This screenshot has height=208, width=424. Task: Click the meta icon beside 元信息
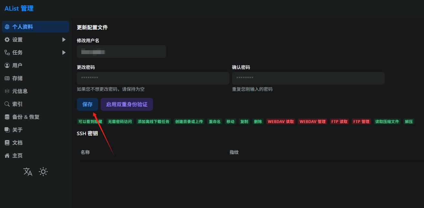pyautogui.click(x=7, y=91)
